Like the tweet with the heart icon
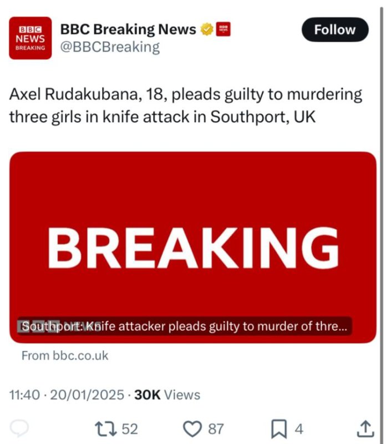 click(x=192, y=428)
